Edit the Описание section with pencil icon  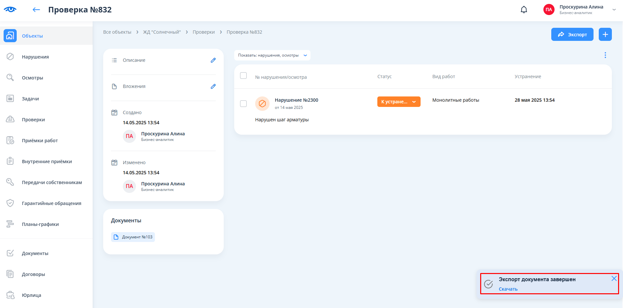tap(213, 60)
